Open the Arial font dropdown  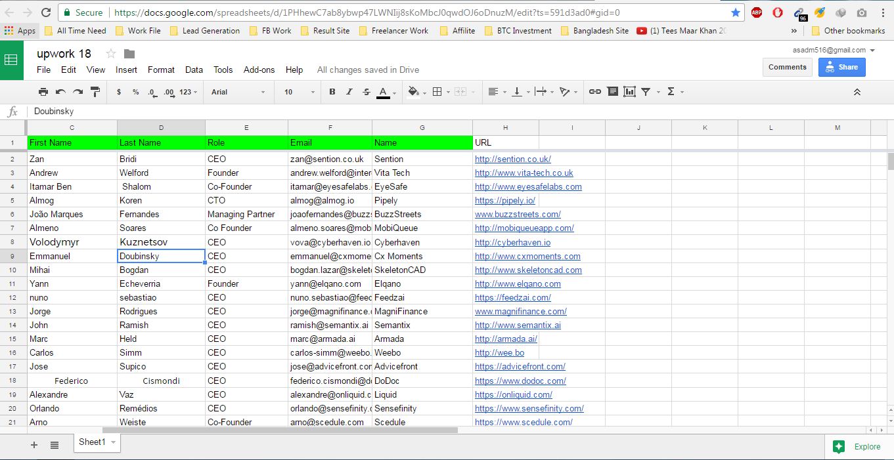(238, 92)
